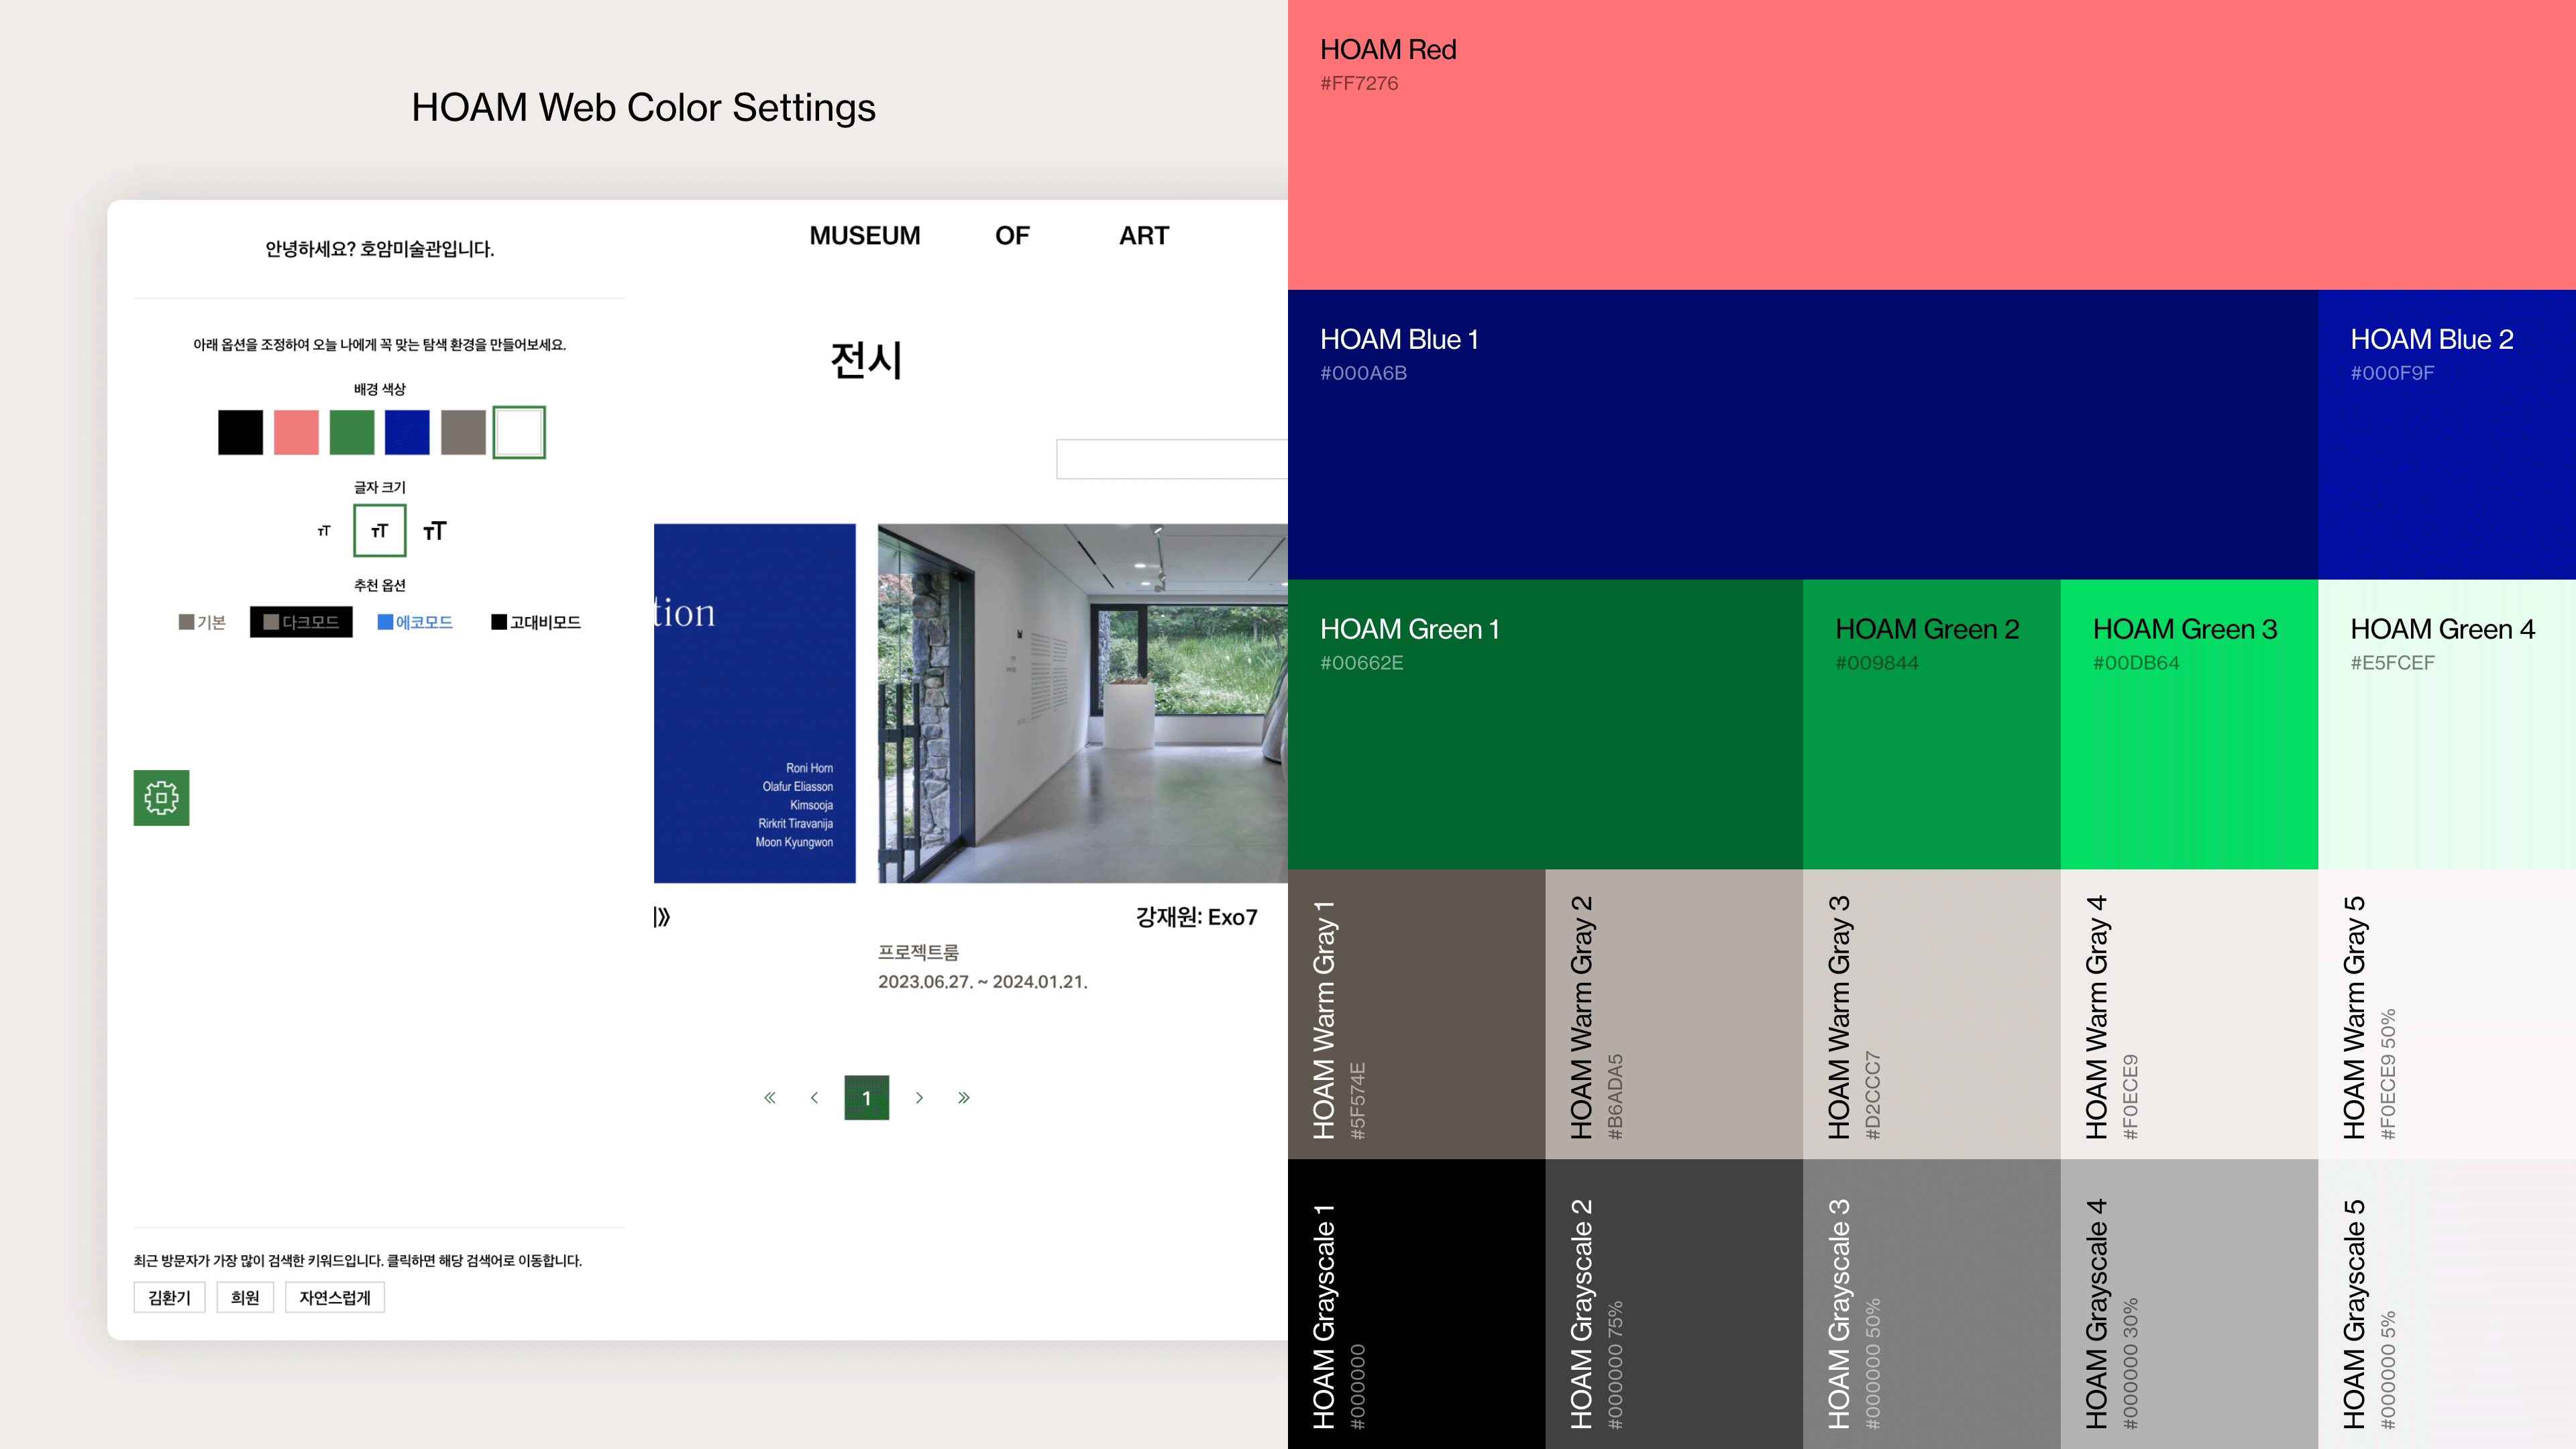Screen dimensions: 2576x1449
Task: Click the HOAM Web Color Settings title
Action: [x=643, y=108]
